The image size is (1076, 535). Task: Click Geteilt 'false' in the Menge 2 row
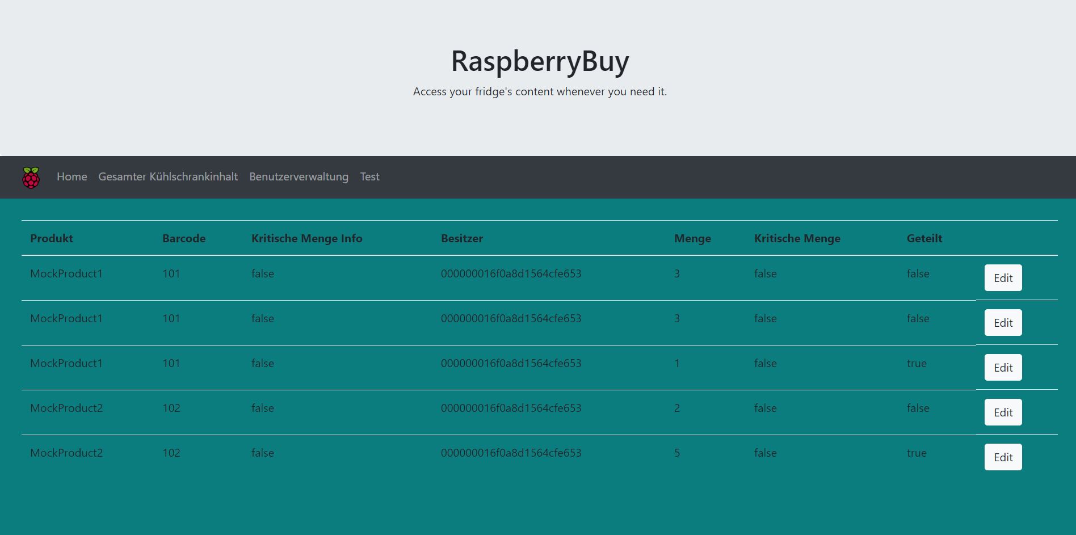coord(918,408)
